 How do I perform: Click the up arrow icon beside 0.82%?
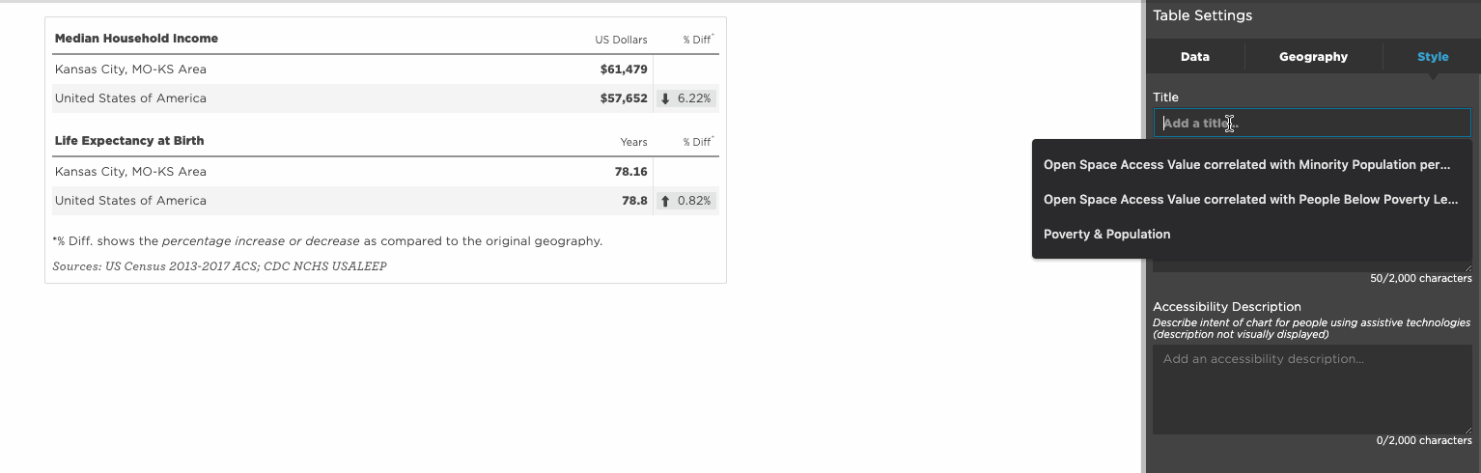pos(665,201)
